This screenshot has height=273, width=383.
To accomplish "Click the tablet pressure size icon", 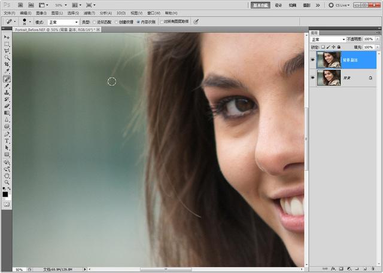I will point(196,22).
